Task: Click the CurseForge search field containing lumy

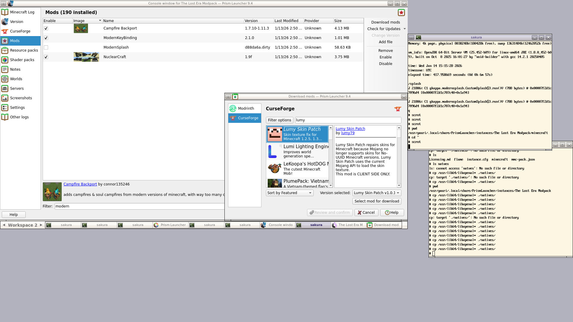Action: coord(348,120)
